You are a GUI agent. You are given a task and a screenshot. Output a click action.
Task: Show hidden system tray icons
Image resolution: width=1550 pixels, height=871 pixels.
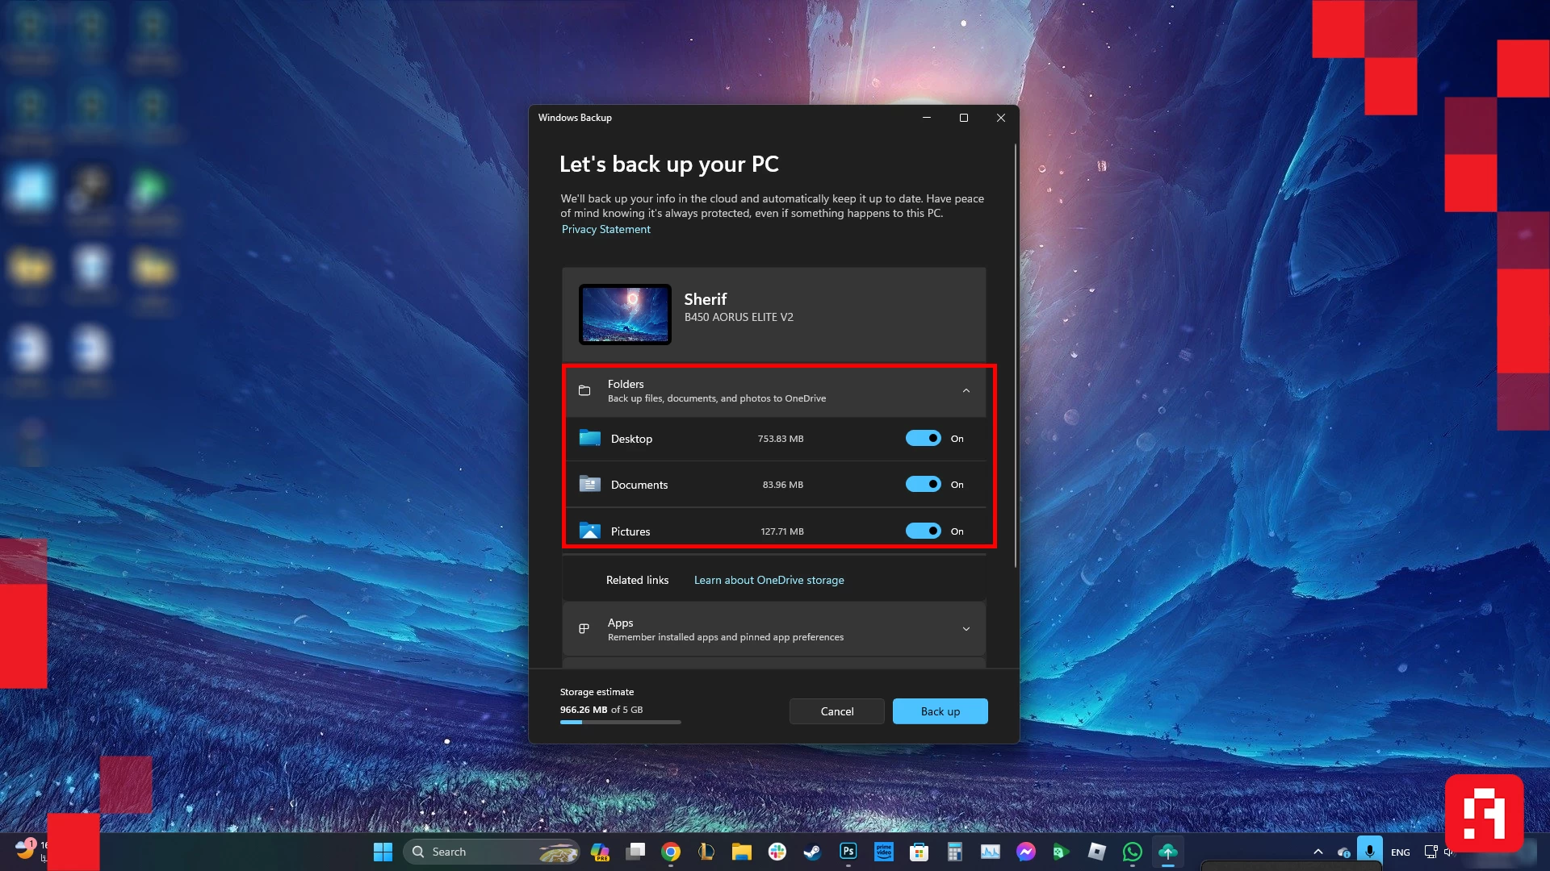pos(1318,852)
